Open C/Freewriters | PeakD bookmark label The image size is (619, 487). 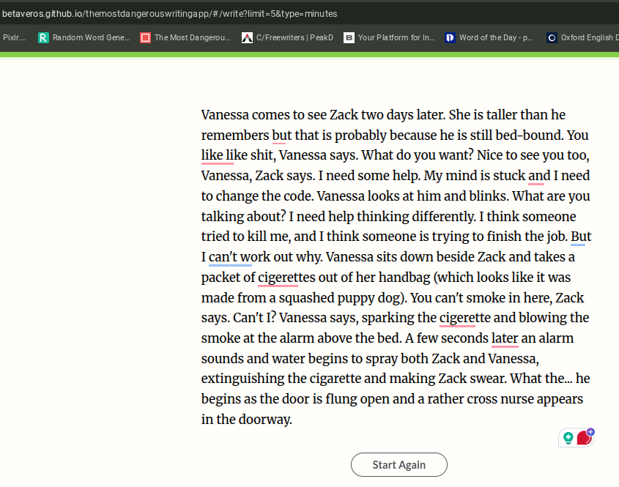tap(295, 37)
